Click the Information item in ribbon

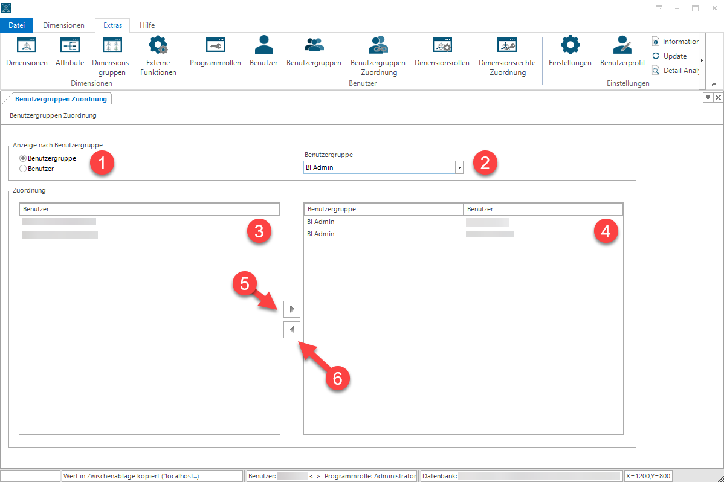coord(675,42)
